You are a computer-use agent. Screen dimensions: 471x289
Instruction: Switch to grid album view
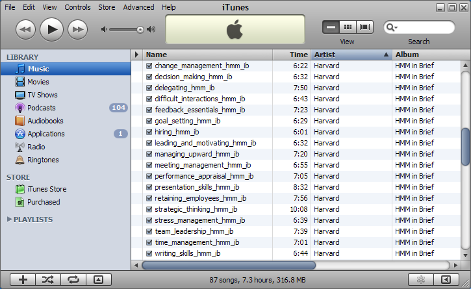tap(348, 27)
